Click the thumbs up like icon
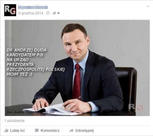The image size is (153, 136). [6, 131]
